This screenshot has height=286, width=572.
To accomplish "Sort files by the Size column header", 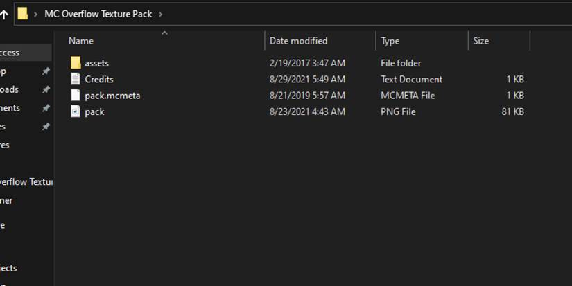I will (x=480, y=41).
